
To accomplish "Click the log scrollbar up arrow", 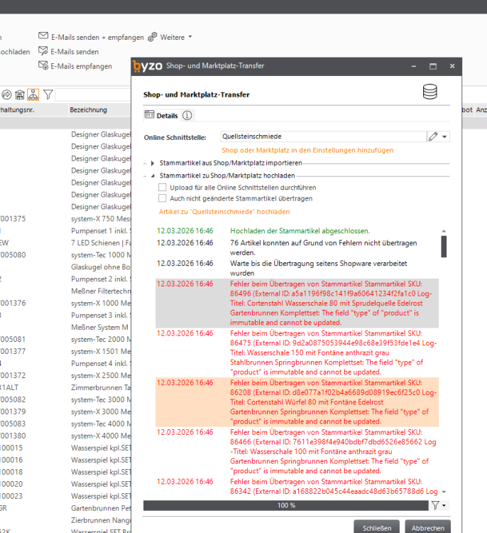I will 444,231.
